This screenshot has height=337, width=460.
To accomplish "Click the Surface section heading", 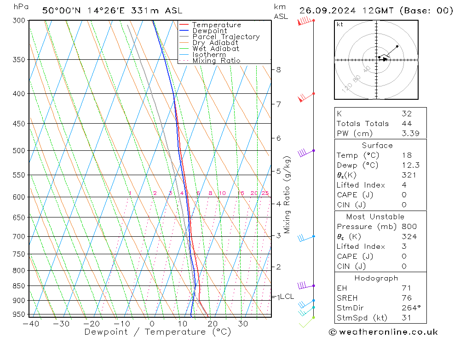I will click(x=377, y=145).
